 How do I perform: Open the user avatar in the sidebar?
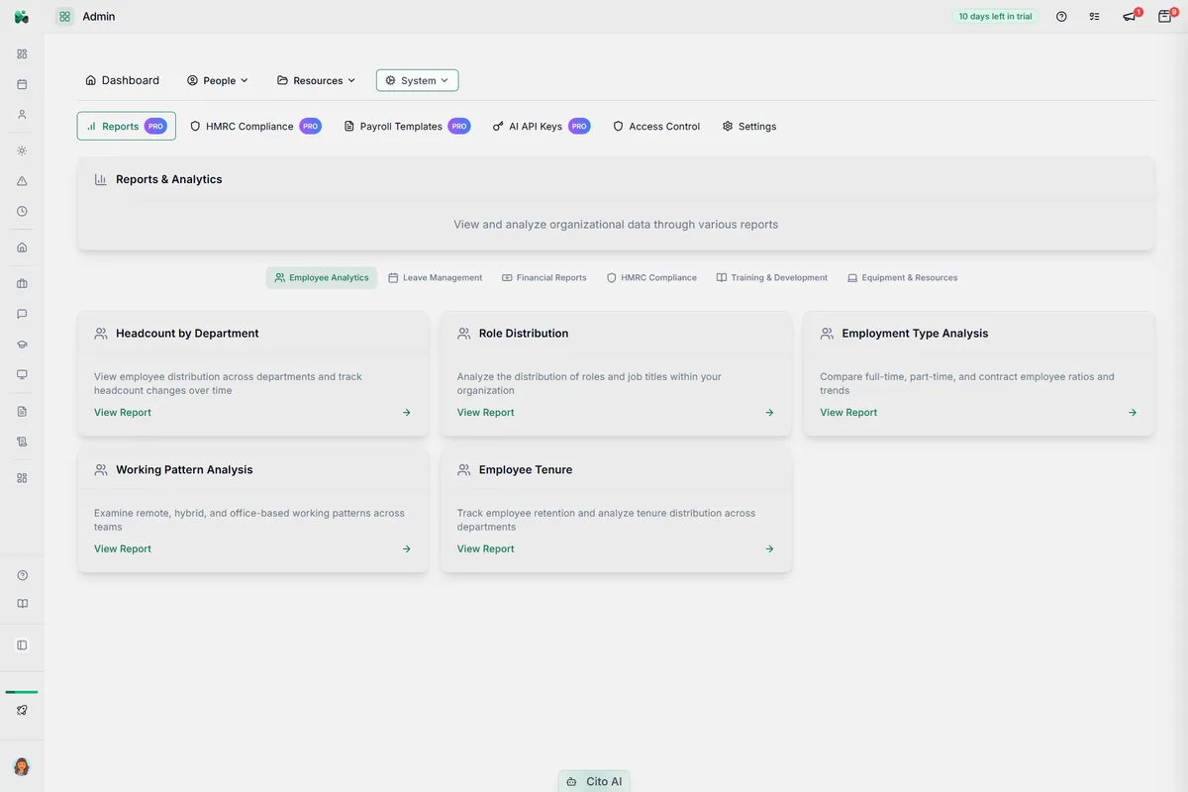point(22,766)
